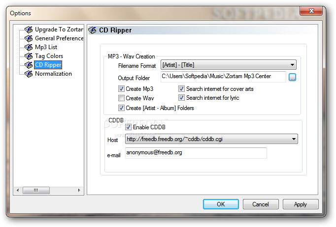Click the tree's horizontal scrollbar thumb
Screen dimensions: 336x227
click(36, 190)
